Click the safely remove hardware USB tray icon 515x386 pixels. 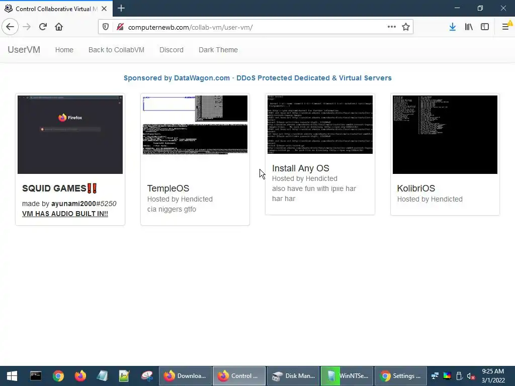tap(459, 376)
